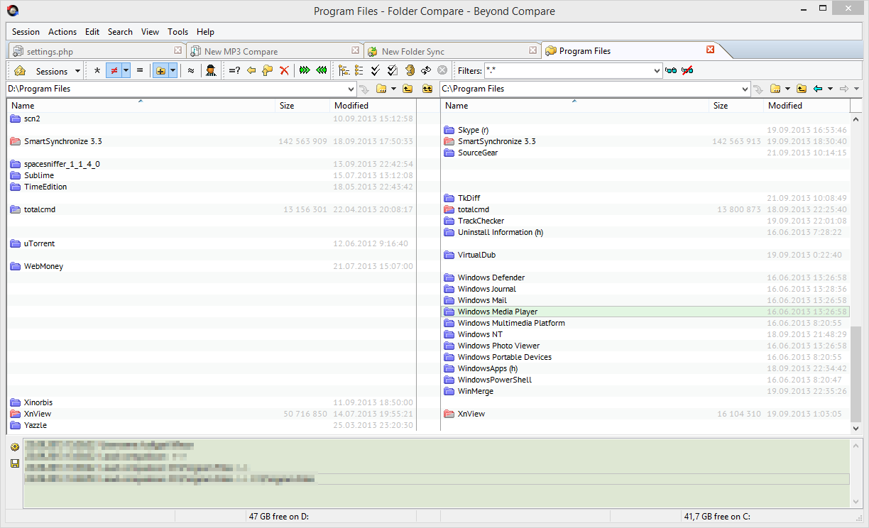Toggle the always-expand-folders plus button
Image resolution: width=869 pixels, height=528 pixels.
coord(160,71)
